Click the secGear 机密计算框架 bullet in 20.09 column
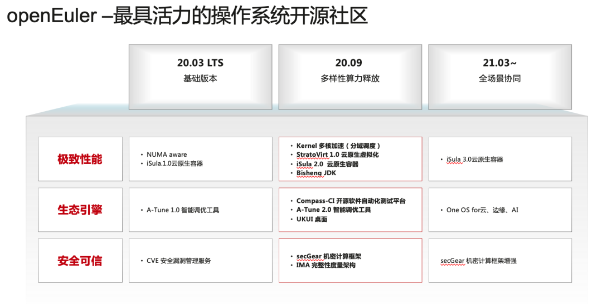 tap(329, 256)
